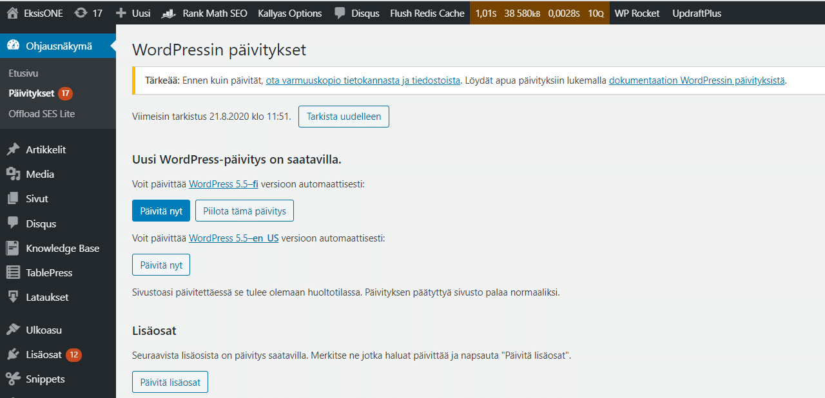Click the Query Monitor stats in the toolbar
This screenshot has height=398, width=825.
(x=539, y=12)
